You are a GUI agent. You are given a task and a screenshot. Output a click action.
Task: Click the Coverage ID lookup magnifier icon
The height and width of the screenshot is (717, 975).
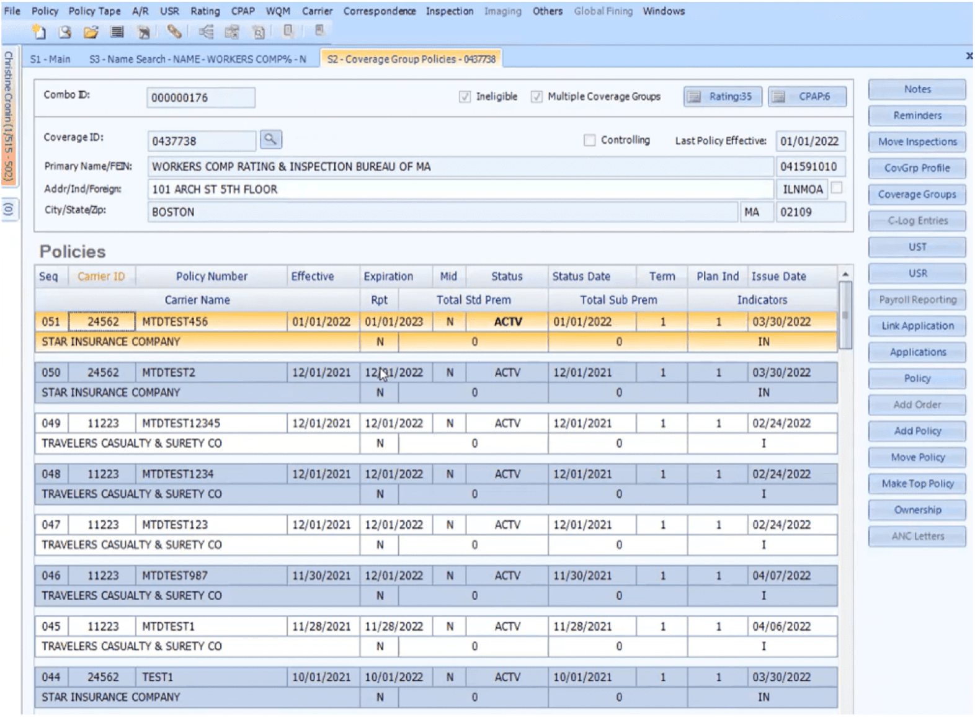(x=270, y=140)
